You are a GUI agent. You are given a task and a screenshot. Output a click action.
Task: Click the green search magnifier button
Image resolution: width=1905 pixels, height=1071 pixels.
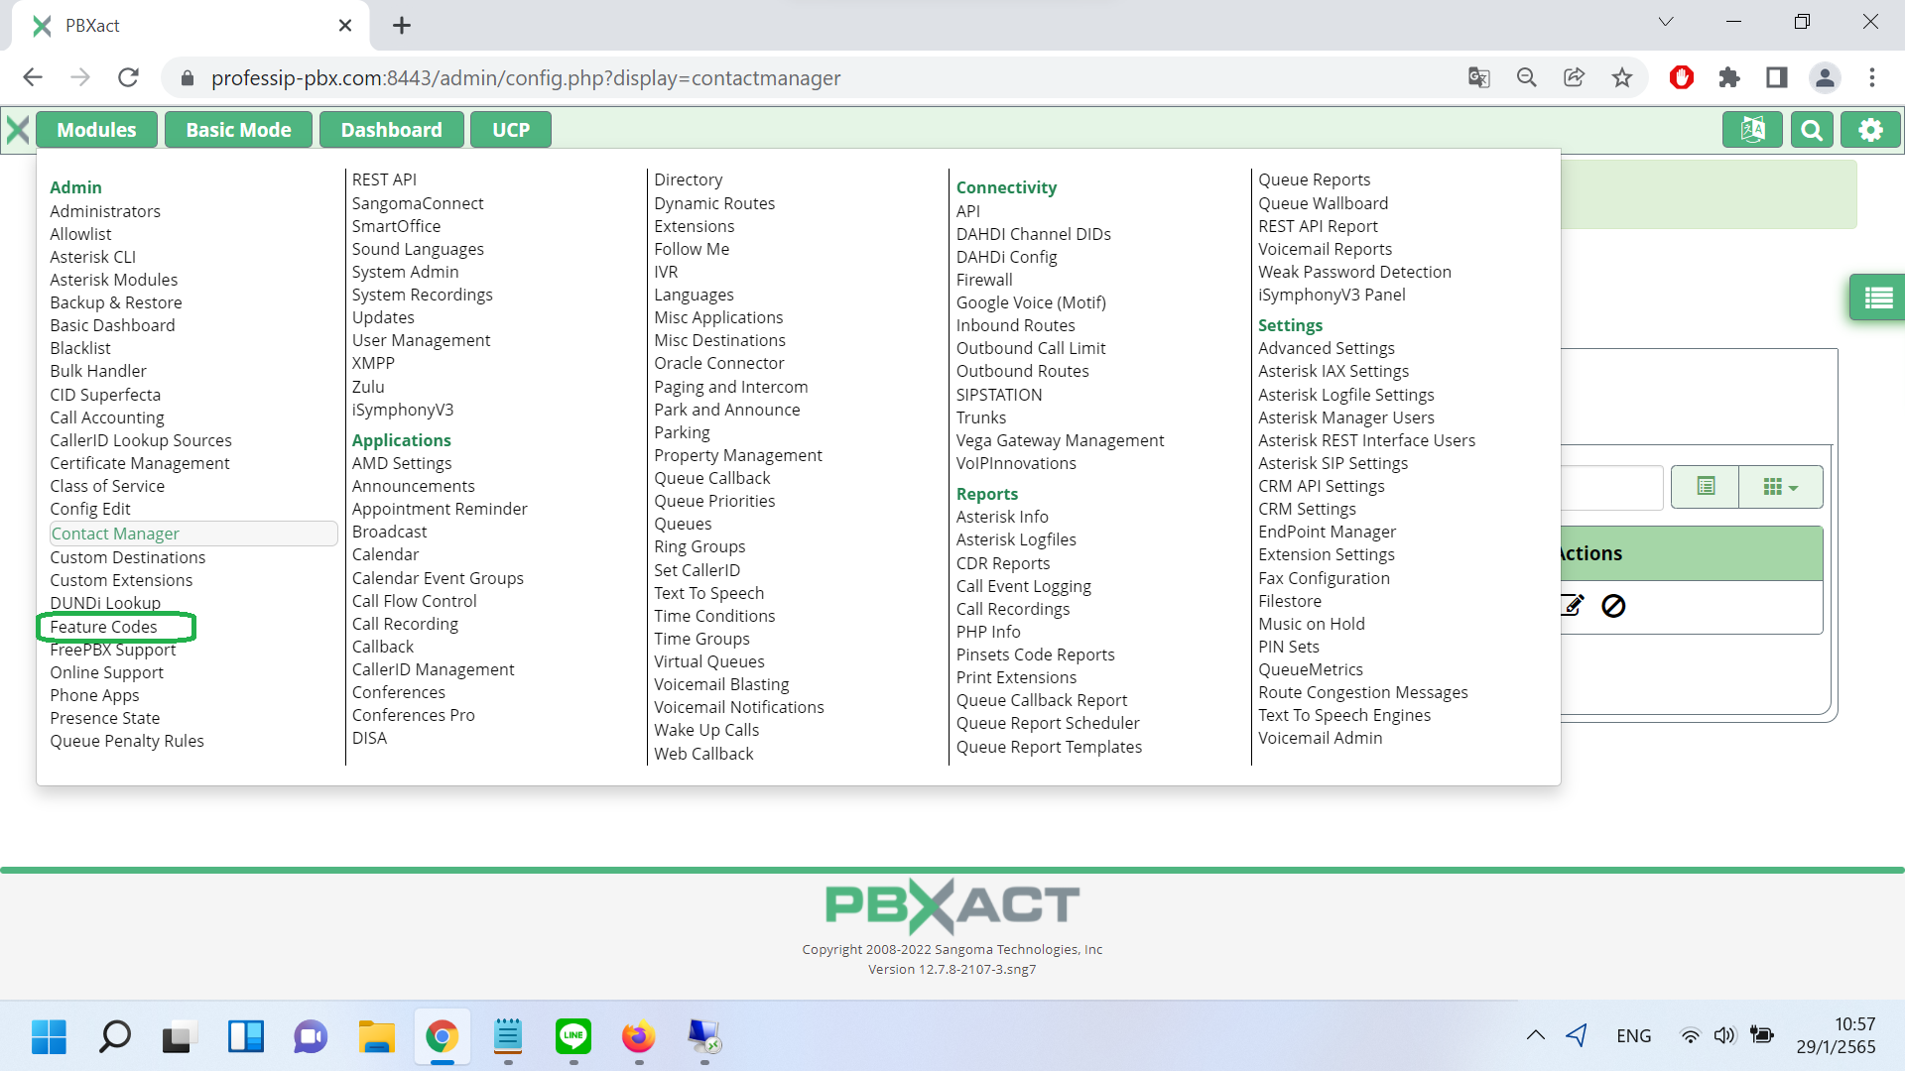tap(1812, 130)
